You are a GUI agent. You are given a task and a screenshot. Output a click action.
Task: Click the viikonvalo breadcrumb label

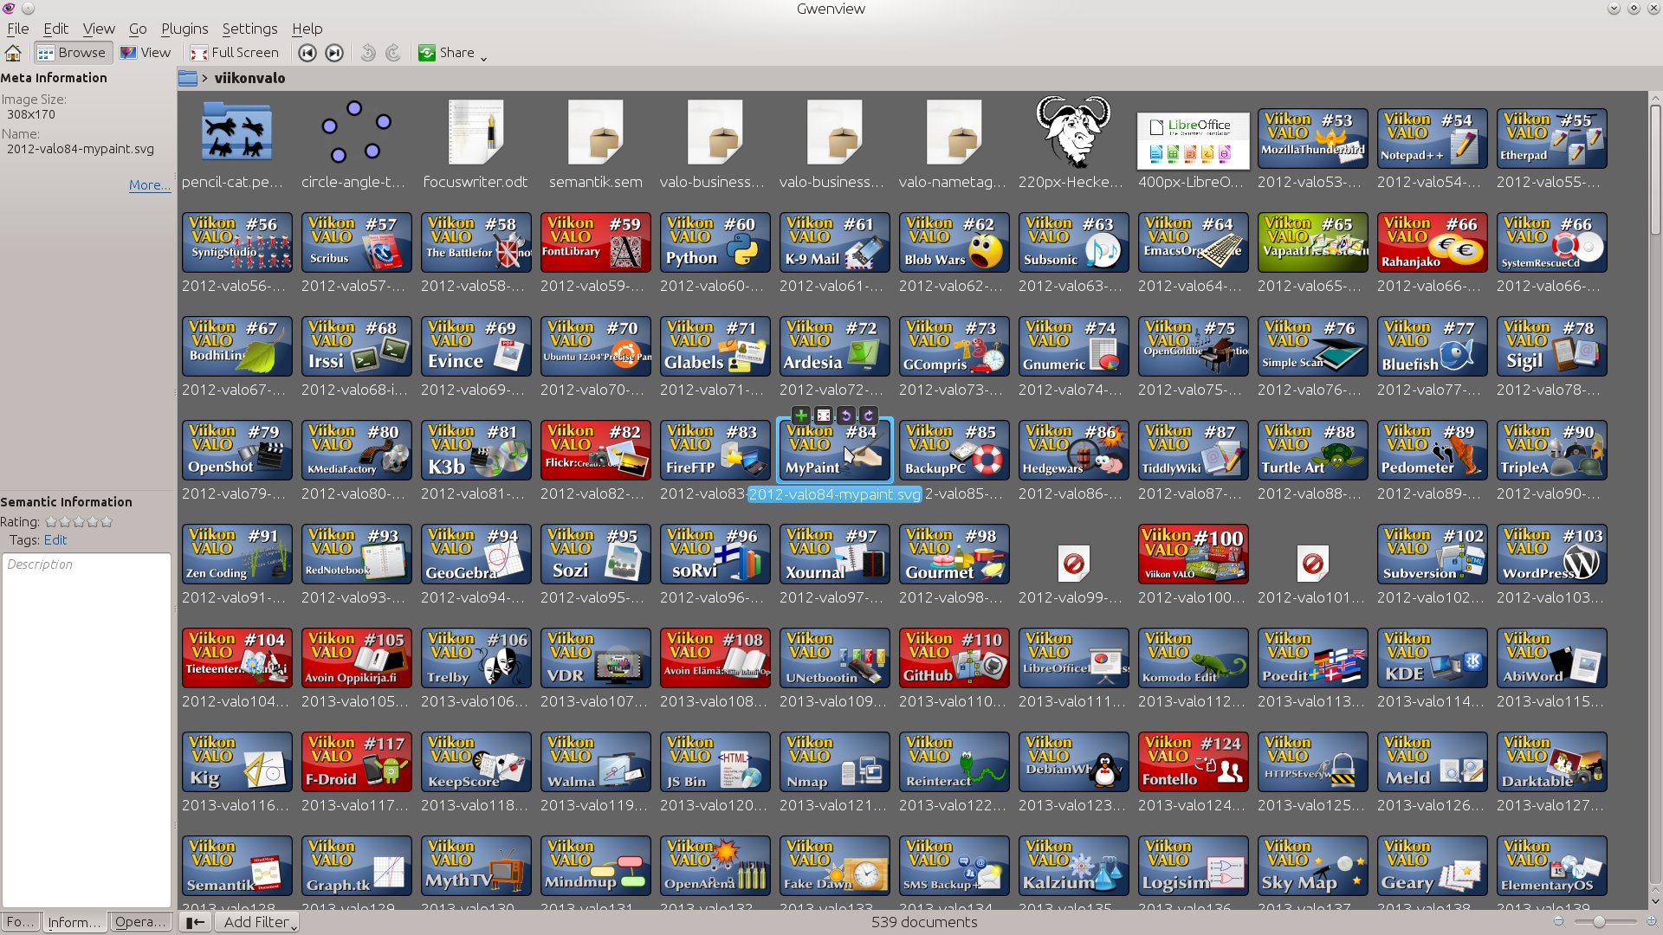[249, 78]
